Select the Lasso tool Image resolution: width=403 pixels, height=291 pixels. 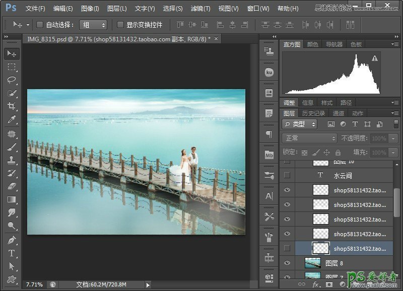point(12,80)
